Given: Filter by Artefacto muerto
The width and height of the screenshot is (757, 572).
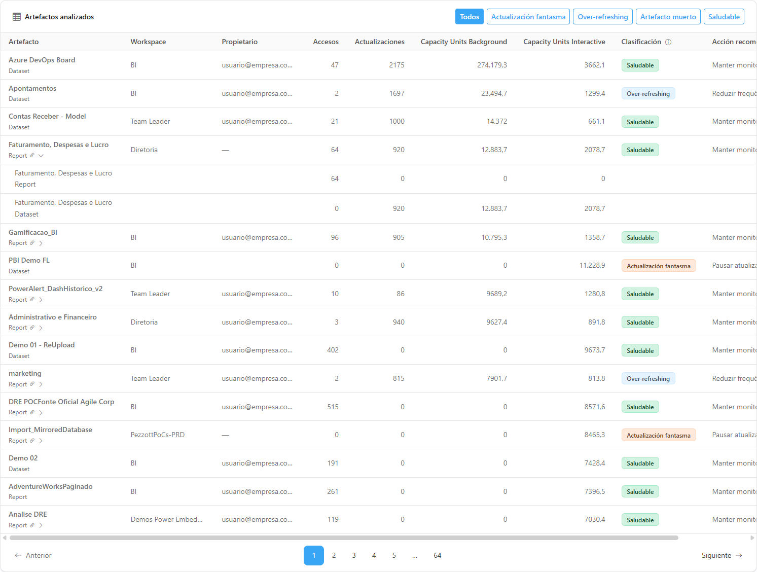Looking at the screenshot, I should [668, 17].
